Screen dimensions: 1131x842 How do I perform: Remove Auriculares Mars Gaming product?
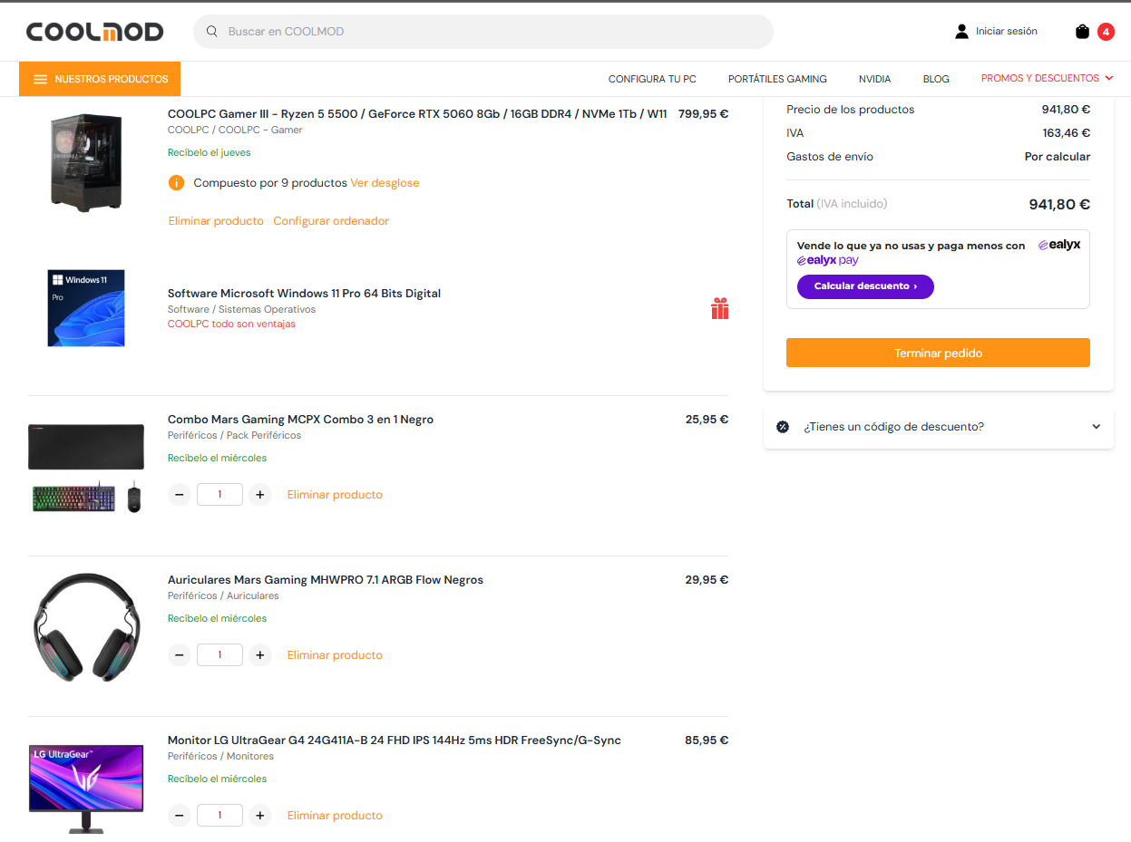335,655
